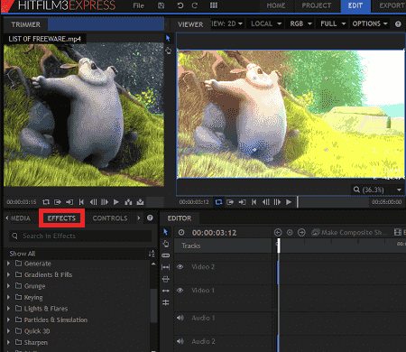Click the save project icon

coord(161,5)
